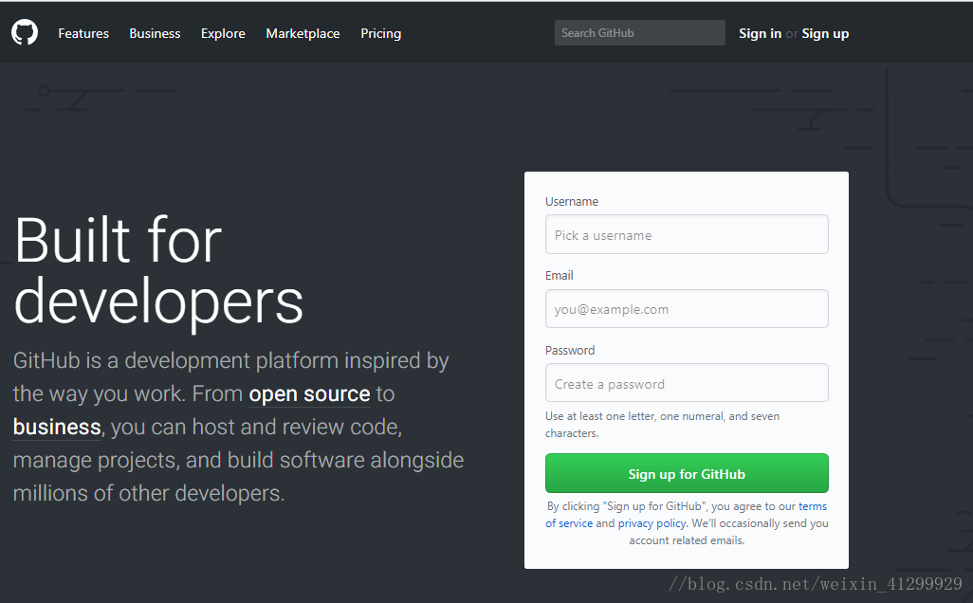Follow the open source link
Screen dimensions: 973x603
[x=309, y=393]
